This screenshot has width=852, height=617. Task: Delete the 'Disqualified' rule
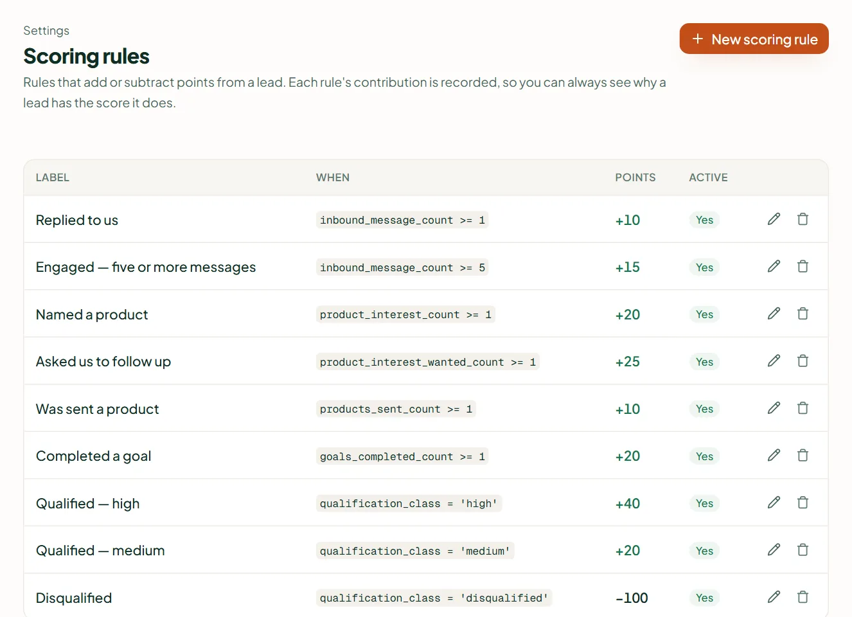tap(803, 597)
